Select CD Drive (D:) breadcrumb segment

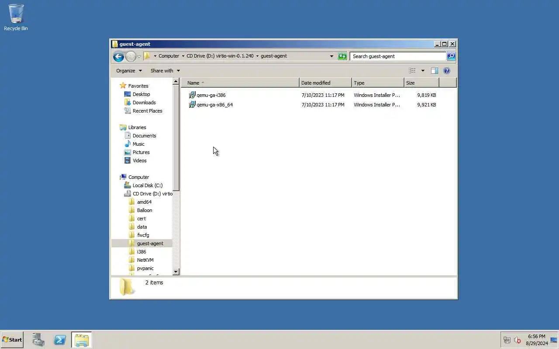click(220, 56)
